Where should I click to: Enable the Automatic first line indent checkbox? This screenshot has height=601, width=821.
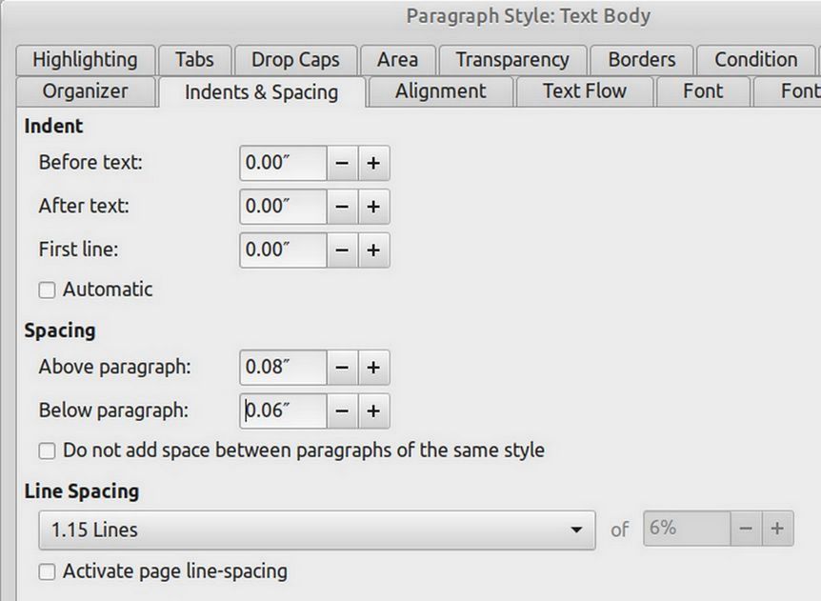pos(47,290)
